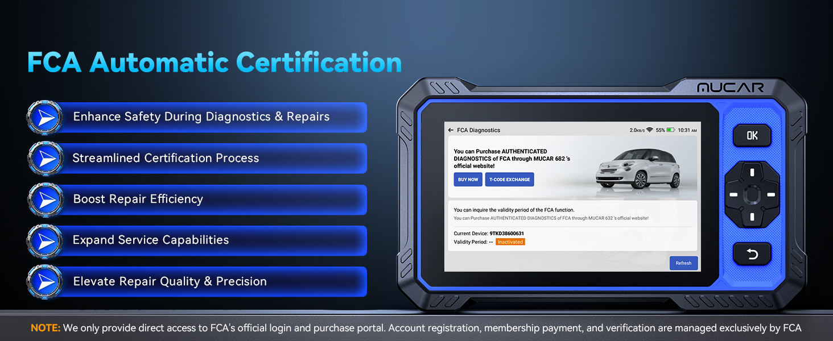Click the 55% battery percentage
833x341 pixels.
pos(660,130)
